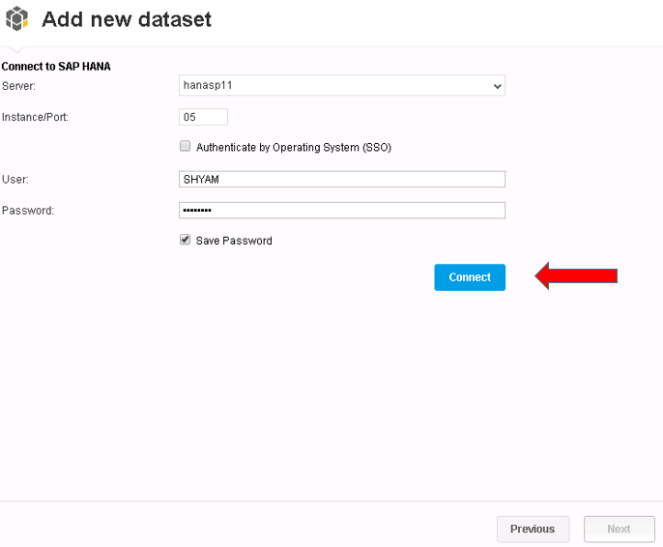
Task: Click the red arrow pointing at Connect
Action: [x=576, y=275]
